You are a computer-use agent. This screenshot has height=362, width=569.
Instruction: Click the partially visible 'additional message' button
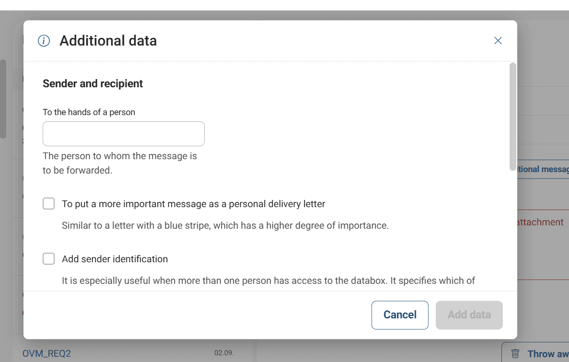[x=542, y=169]
